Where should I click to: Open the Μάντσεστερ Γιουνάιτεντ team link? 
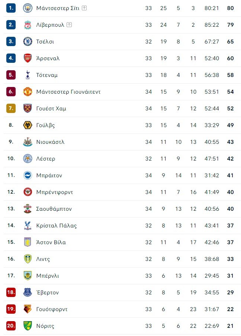point(68,92)
